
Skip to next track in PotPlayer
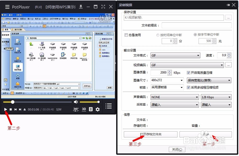pyautogui.click(x=20, y=109)
